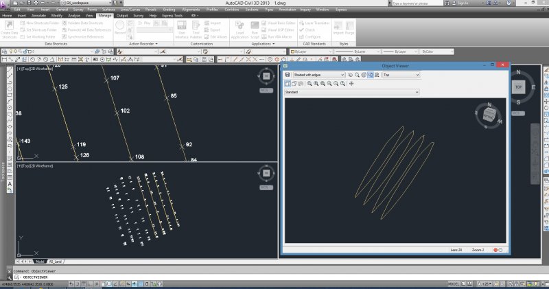Open the Annotate ribbon tab

(40, 15)
